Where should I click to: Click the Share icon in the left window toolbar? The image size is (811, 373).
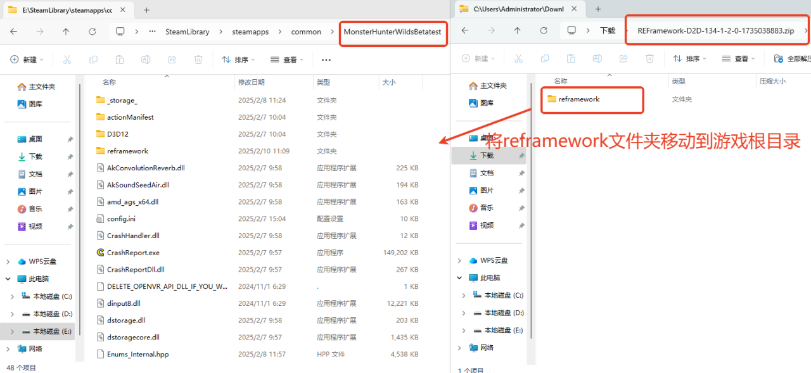172,59
